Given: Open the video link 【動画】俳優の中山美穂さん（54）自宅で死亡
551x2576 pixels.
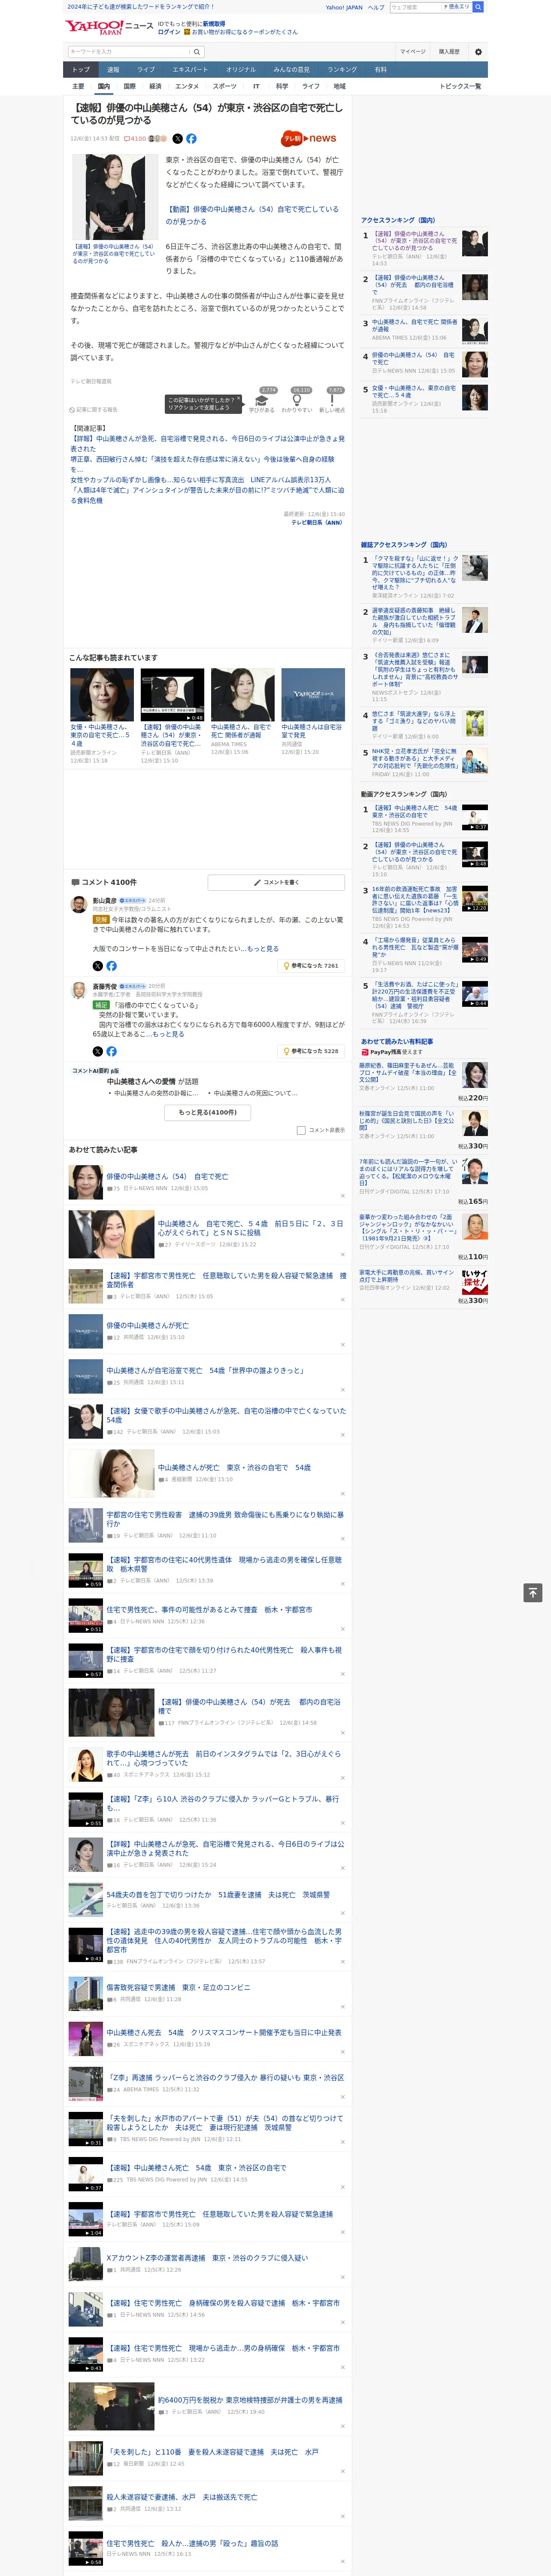Looking at the screenshot, I should (252, 215).
